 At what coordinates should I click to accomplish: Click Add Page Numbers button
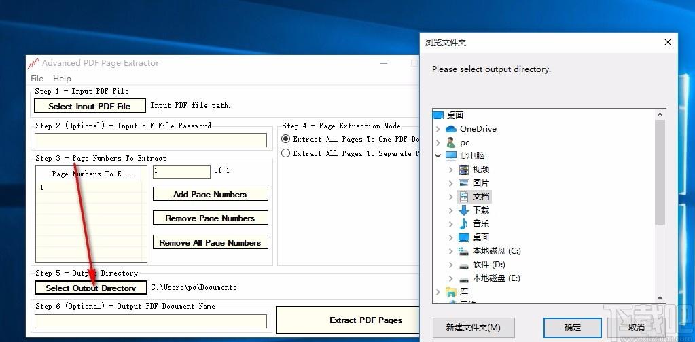[211, 194]
